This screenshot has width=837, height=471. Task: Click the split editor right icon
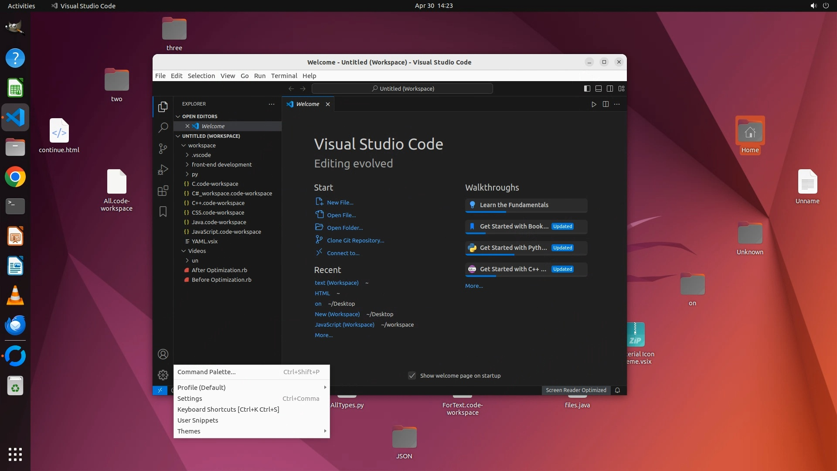[606, 104]
